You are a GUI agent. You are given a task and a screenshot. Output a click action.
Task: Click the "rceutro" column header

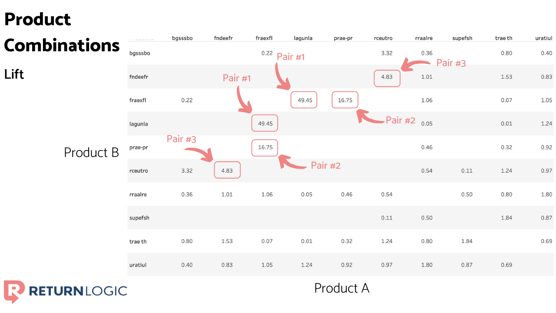383,38
